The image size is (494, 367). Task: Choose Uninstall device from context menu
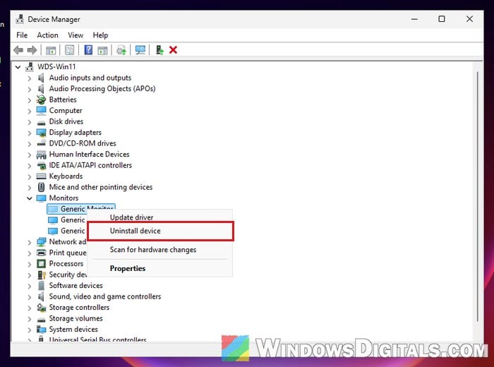click(x=160, y=231)
